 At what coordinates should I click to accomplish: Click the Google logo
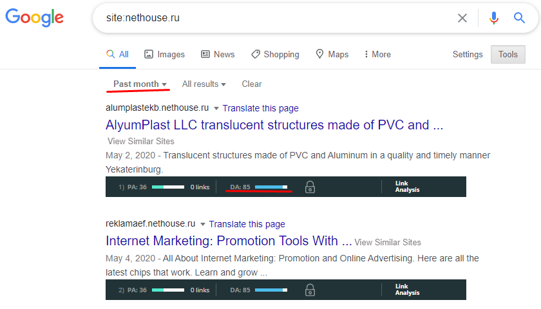(x=35, y=17)
